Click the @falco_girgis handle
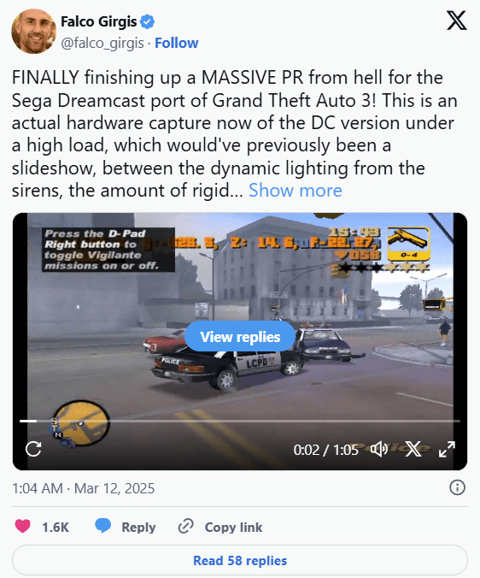The image size is (480, 578). 102,43
